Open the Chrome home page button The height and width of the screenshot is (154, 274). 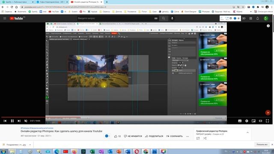[x=16, y=7]
